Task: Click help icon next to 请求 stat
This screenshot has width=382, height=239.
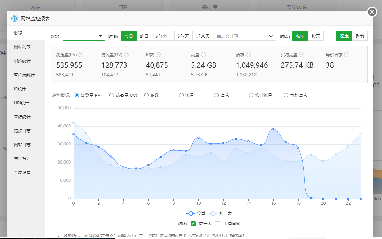Action: click(248, 55)
